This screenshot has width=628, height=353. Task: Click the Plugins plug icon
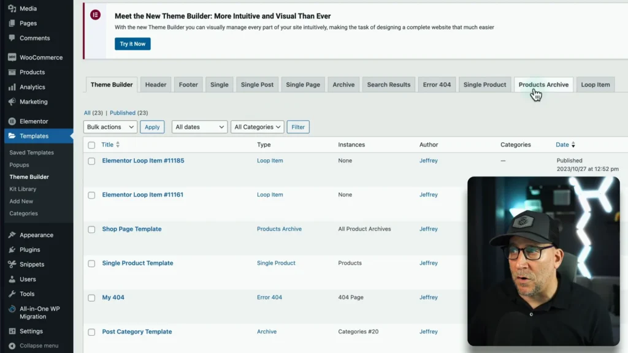pyautogui.click(x=12, y=250)
